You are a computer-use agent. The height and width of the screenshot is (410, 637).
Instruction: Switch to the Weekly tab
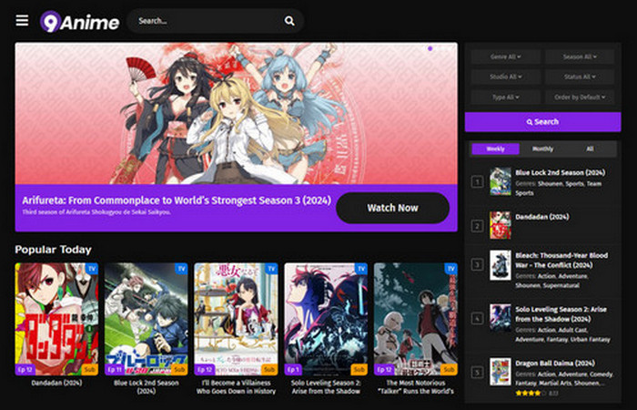pyautogui.click(x=495, y=149)
